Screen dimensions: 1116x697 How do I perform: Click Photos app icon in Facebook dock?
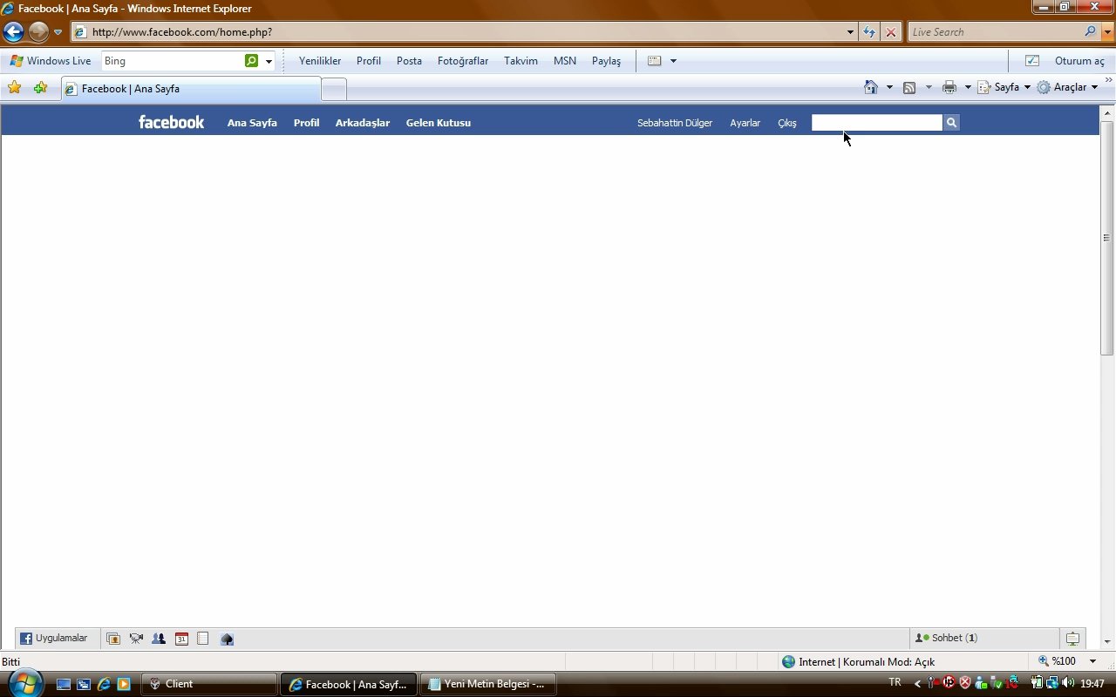(113, 639)
